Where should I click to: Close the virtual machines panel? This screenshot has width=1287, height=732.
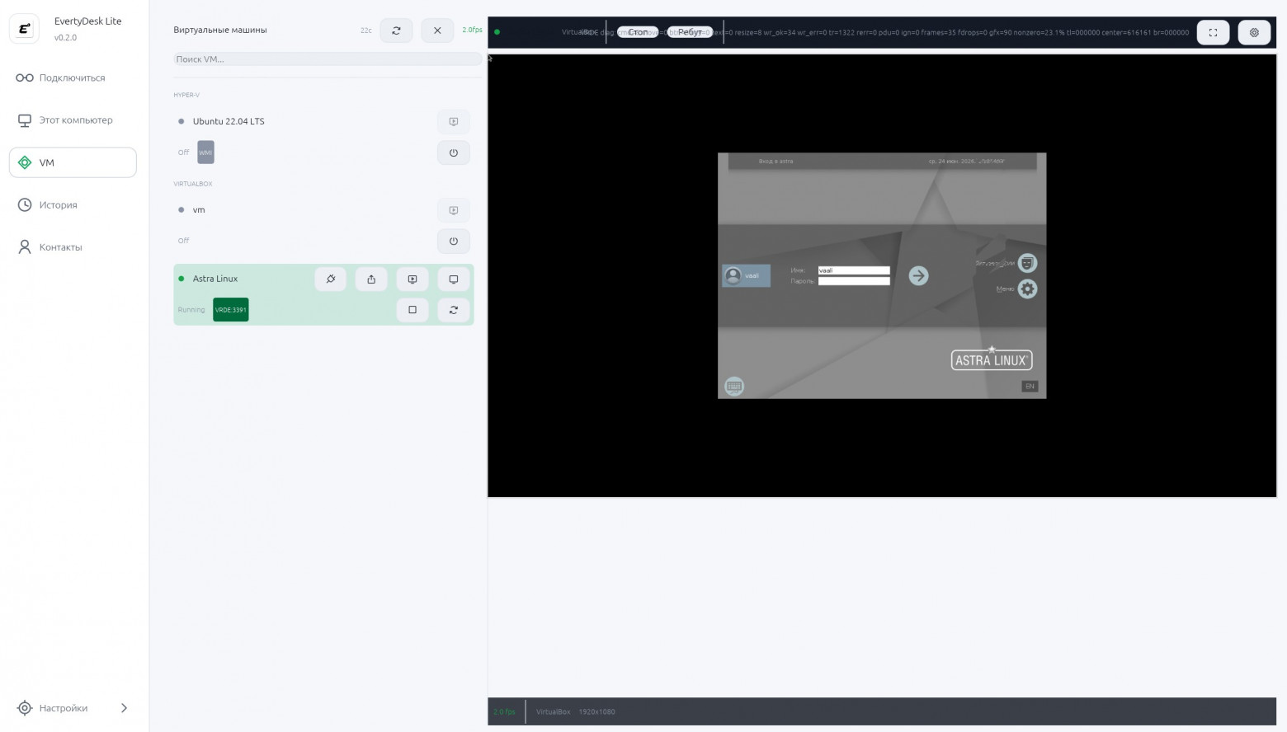437,30
